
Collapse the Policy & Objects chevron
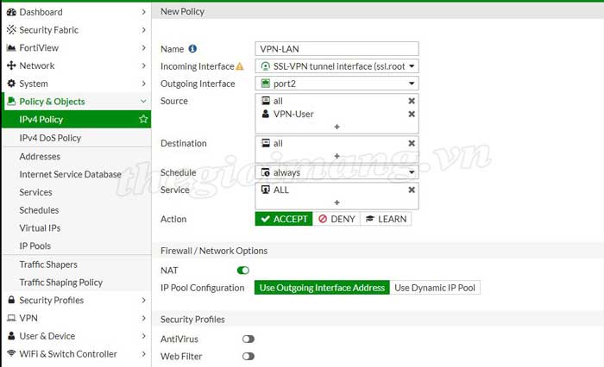(x=143, y=101)
